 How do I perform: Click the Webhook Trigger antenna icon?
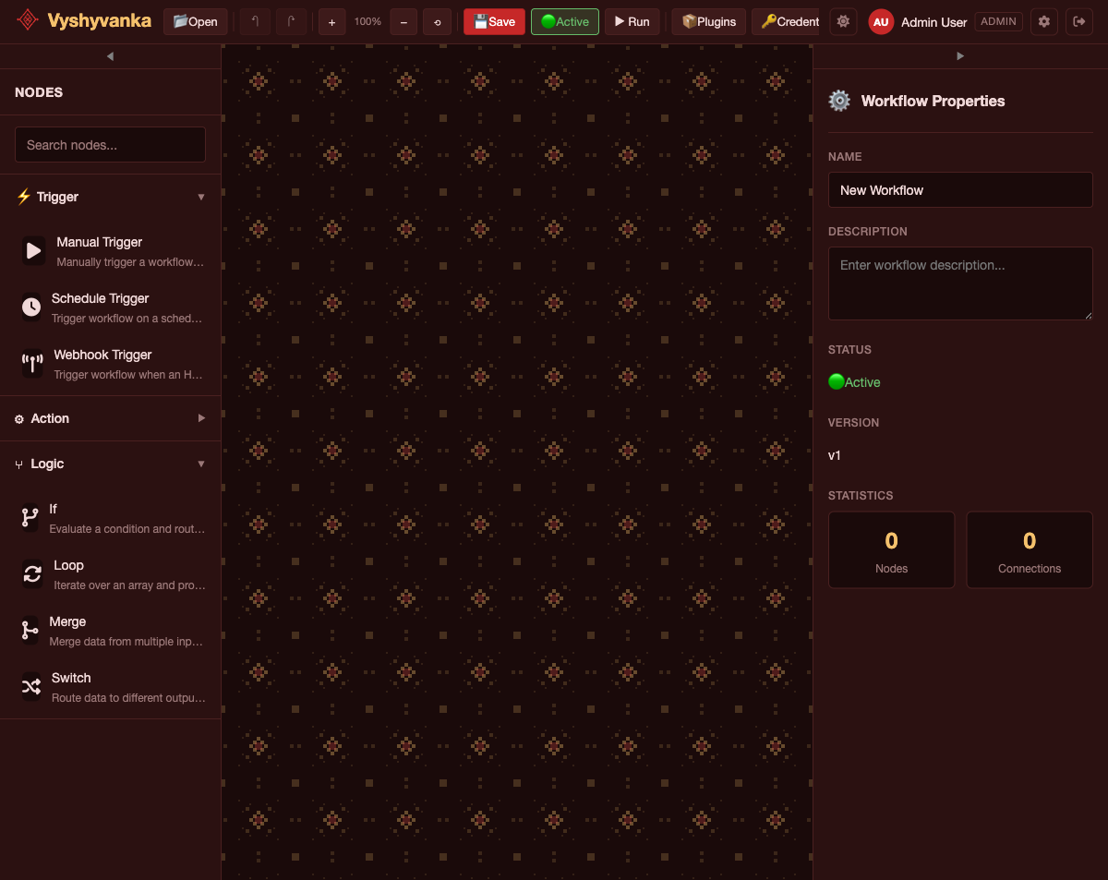pyautogui.click(x=32, y=363)
